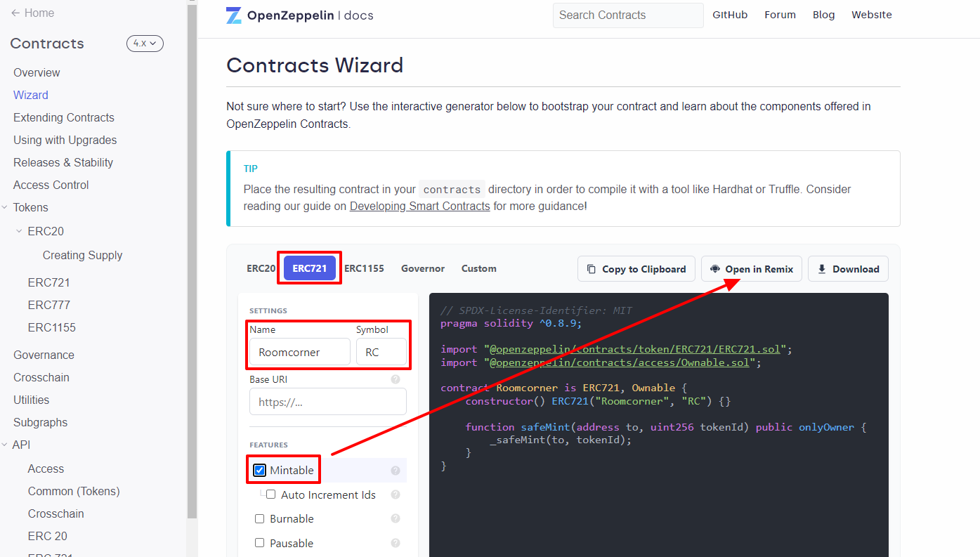Open the Mintable help question icon
This screenshot has width=980, height=557.
(396, 471)
